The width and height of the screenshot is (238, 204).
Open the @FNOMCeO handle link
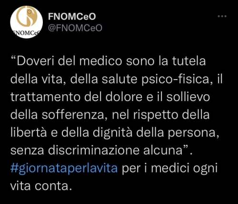coord(75,28)
